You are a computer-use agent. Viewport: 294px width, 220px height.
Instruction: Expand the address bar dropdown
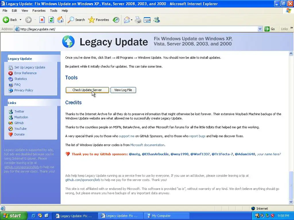point(260,29)
